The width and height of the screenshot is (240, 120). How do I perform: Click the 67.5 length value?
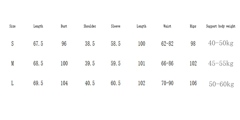38,44
